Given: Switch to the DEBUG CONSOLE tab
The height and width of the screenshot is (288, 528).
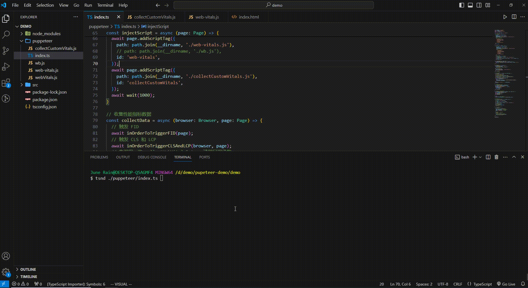Looking at the screenshot, I should [x=151, y=157].
